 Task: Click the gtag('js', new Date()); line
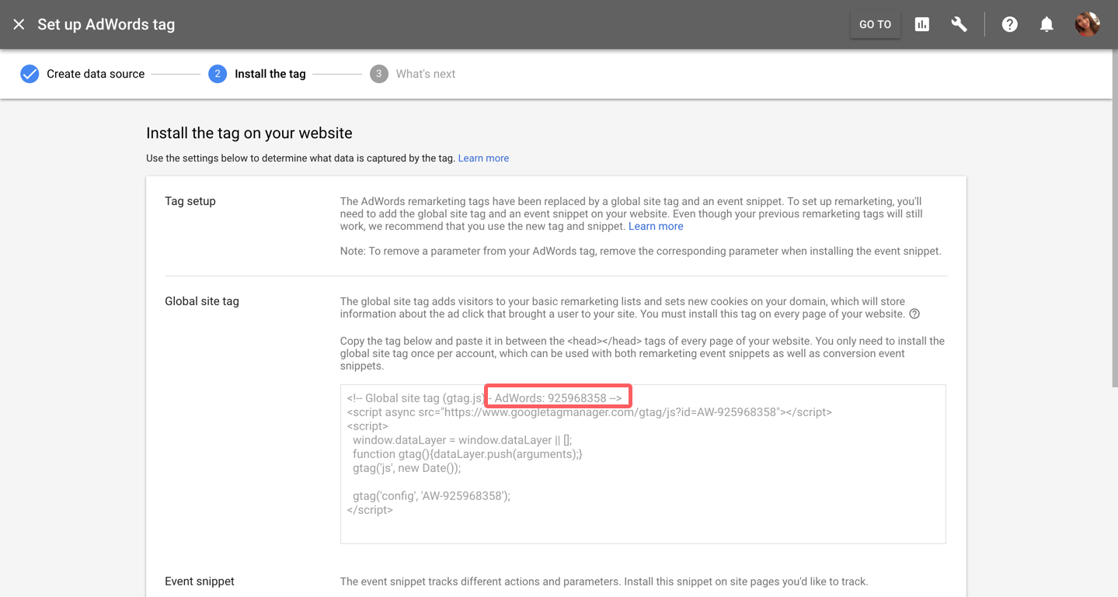click(406, 468)
